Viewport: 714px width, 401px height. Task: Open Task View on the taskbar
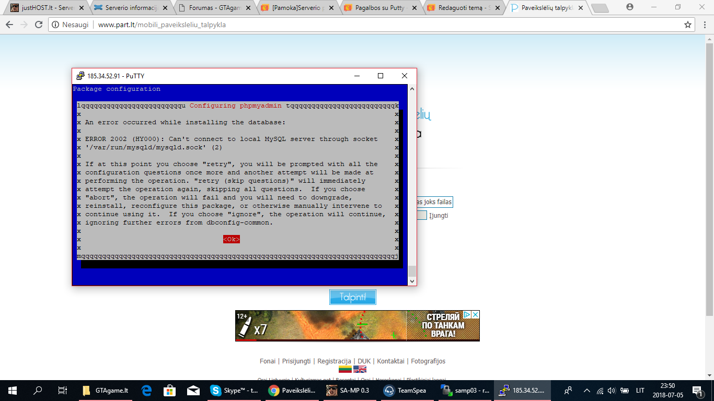[63, 391]
